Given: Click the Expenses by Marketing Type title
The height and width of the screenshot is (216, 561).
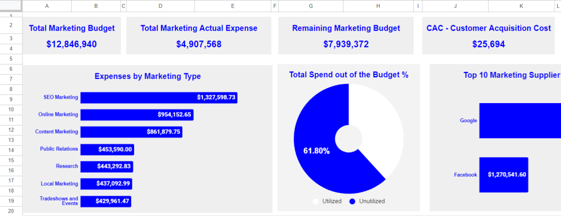Looking at the screenshot, I should click(147, 76).
